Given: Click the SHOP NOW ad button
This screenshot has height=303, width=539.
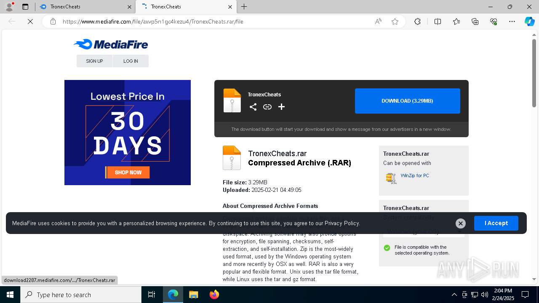Looking at the screenshot, I should (128, 172).
